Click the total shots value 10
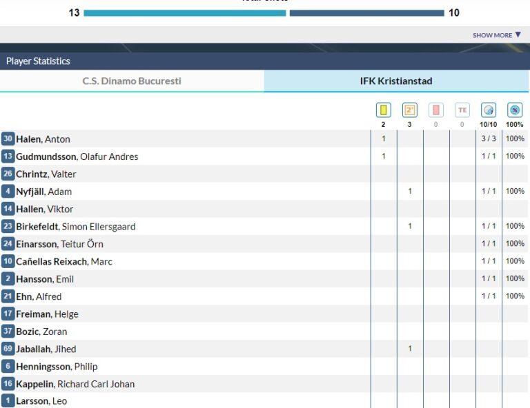The image size is (530, 408). (454, 13)
